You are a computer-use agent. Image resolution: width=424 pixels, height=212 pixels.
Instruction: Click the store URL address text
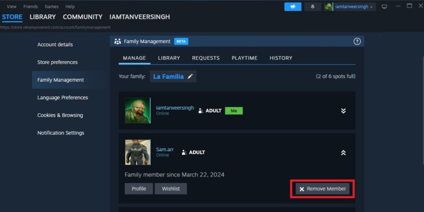coord(55,28)
